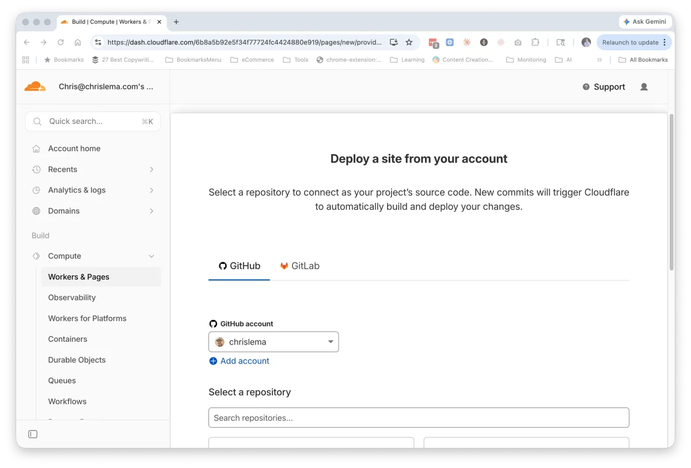Click the install app icon in address bar
Screen dimensions: 691x468
point(394,42)
